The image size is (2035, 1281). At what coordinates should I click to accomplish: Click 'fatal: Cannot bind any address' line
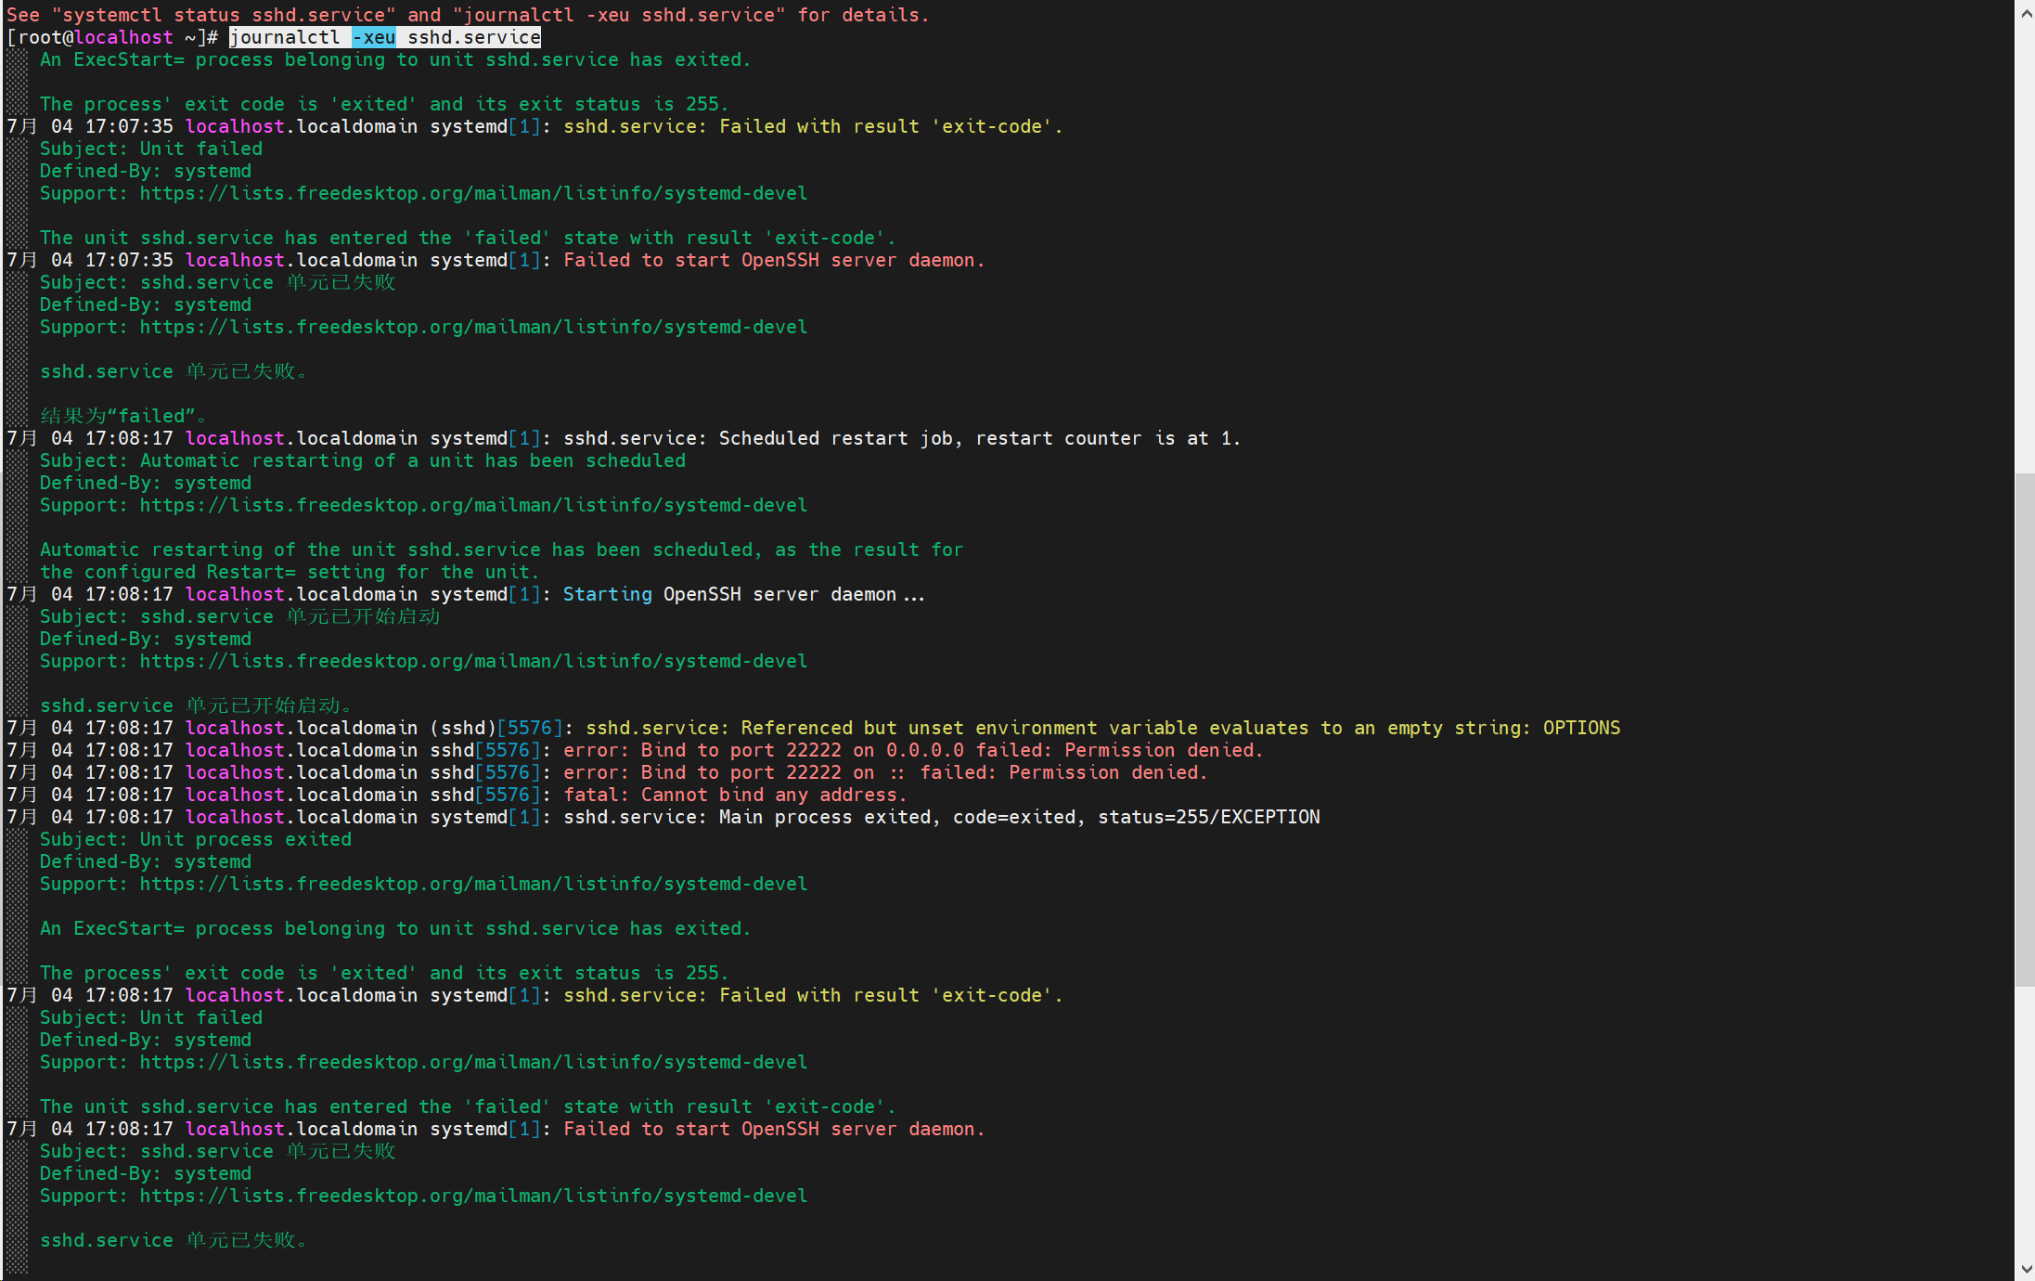click(x=734, y=795)
